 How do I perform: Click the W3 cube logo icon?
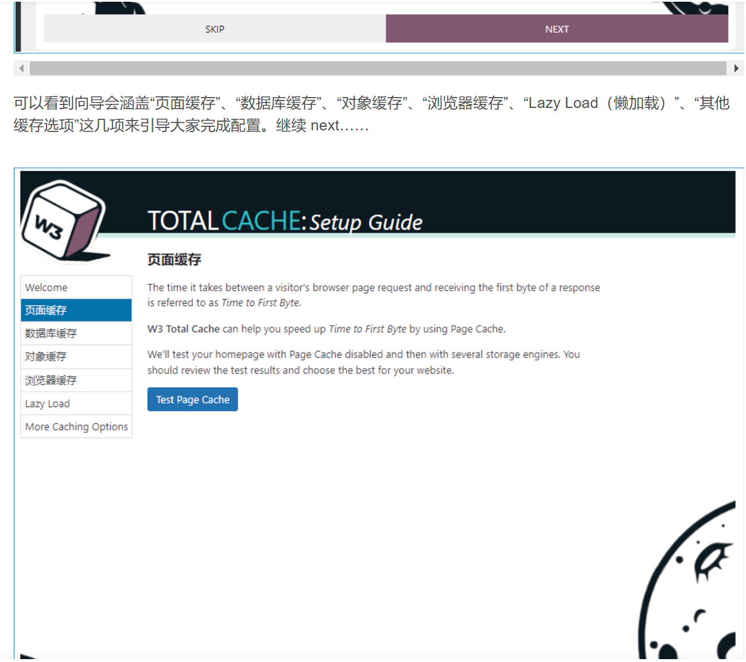[x=64, y=221]
